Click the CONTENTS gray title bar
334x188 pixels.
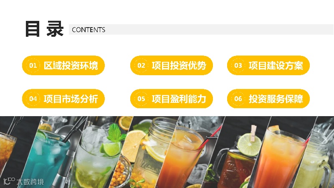coord(201,29)
